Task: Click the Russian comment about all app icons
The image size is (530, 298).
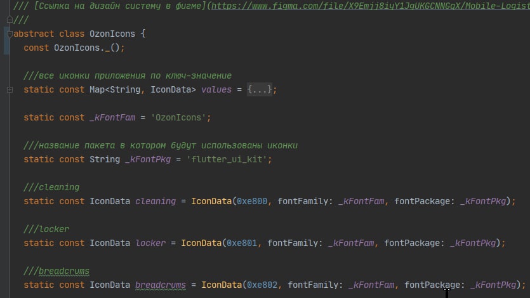Action: coord(128,75)
